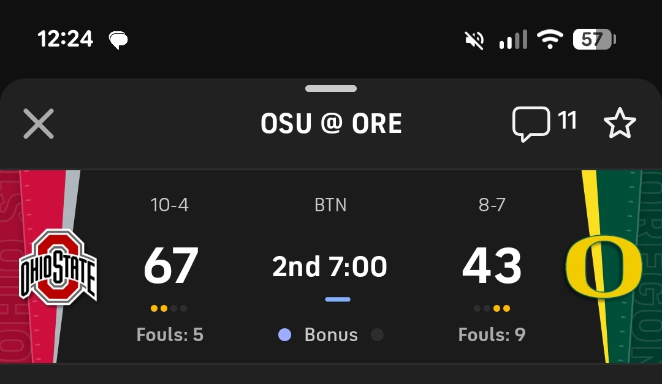Tap Oregon Fouls: 9 label
The width and height of the screenshot is (662, 384).
[x=492, y=335]
